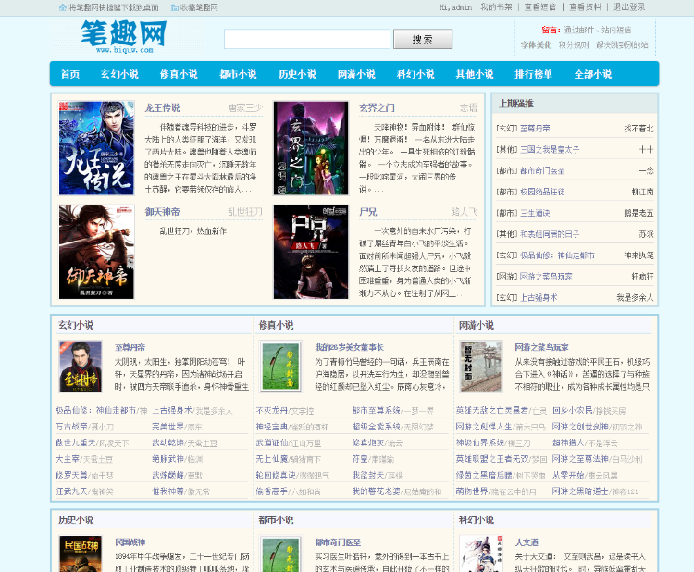Open 查看资料 in the top bar

pyautogui.click(x=585, y=7)
